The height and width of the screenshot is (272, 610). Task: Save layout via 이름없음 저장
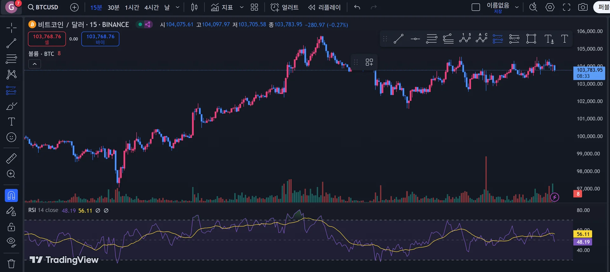point(498,8)
